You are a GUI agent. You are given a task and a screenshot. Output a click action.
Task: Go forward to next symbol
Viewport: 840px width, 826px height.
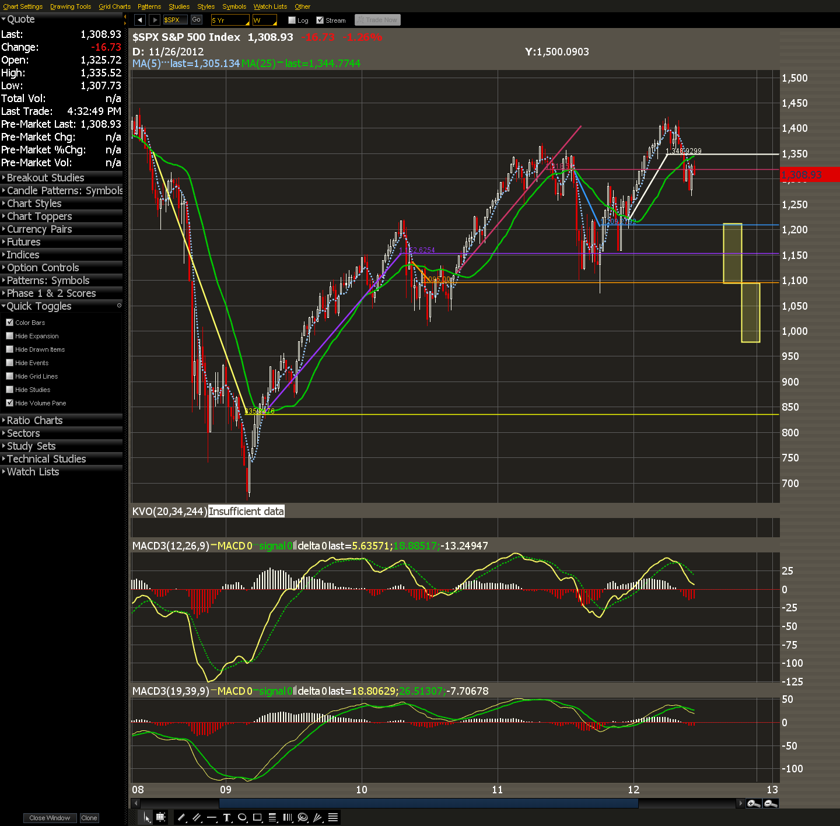(x=155, y=20)
